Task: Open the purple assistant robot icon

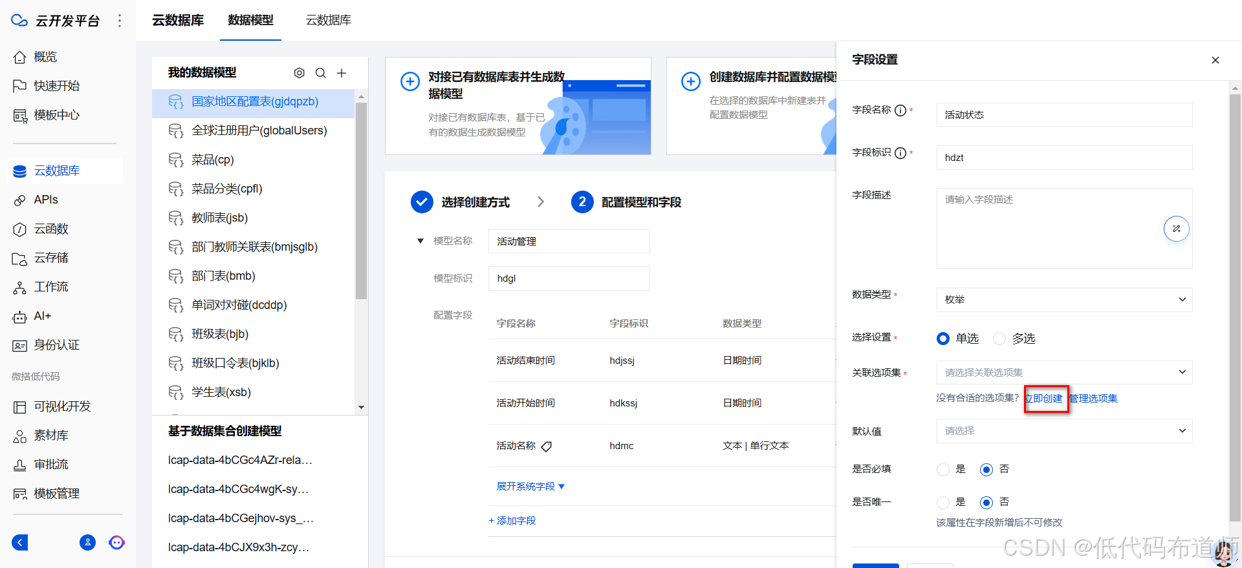Action: point(116,543)
